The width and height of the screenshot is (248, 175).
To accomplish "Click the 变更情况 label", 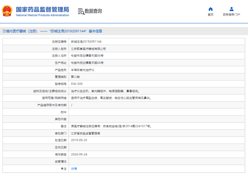I will 61,162.
